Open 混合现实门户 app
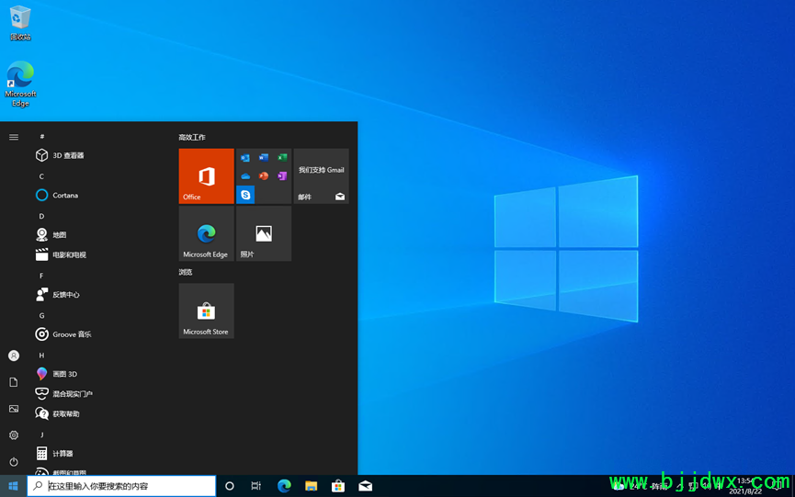Viewport: 795px width, 497px height. point(64,393)
